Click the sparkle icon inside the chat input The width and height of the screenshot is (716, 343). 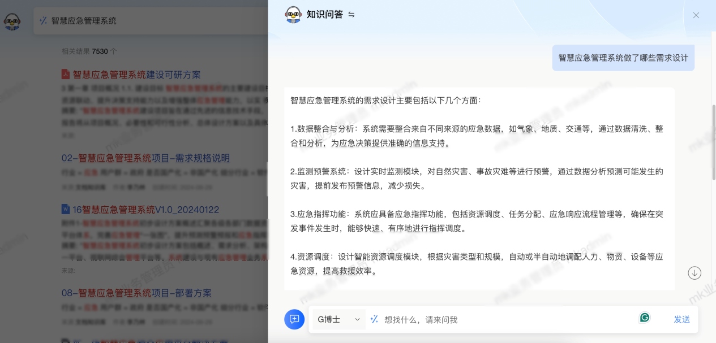tap(374, 319)
